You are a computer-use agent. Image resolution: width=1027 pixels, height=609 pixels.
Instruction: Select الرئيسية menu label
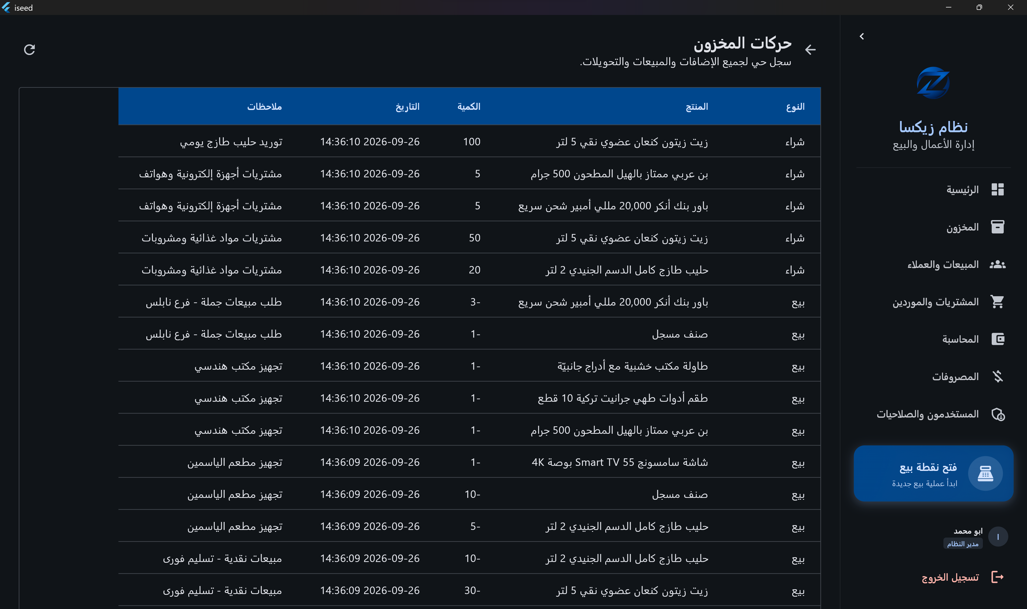[x=963, y=190]
